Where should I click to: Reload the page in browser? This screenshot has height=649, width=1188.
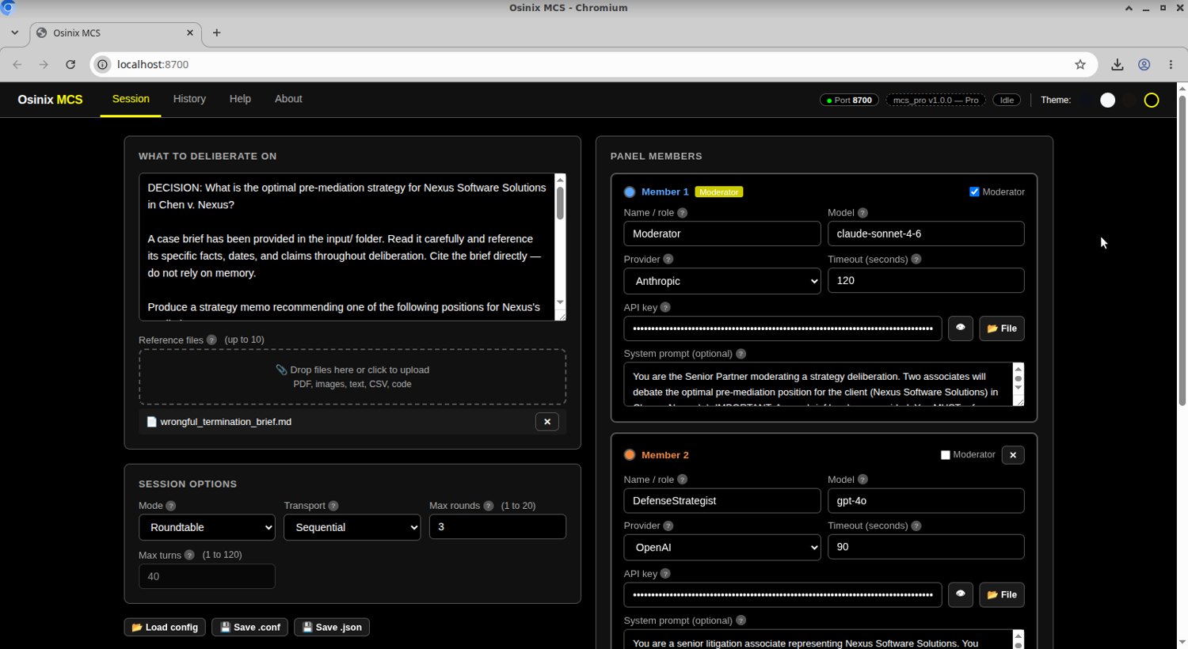click(x=70, y=65)
